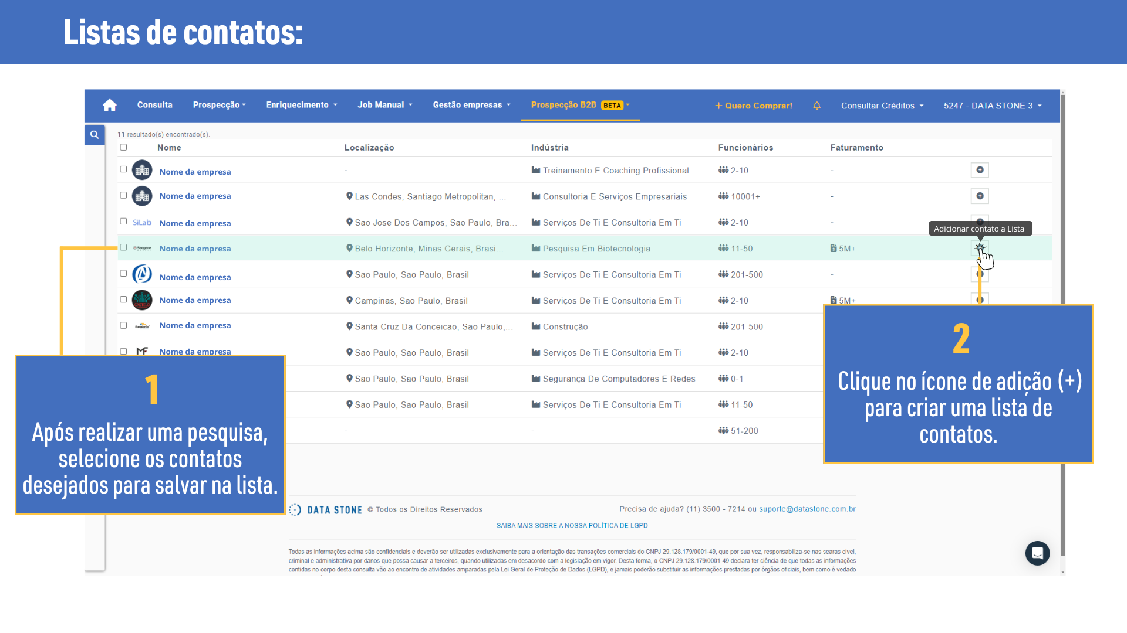Open suporte@datastone.com.br email link
This screenshot has width=1127, height=633.
[x=807, y=509]
